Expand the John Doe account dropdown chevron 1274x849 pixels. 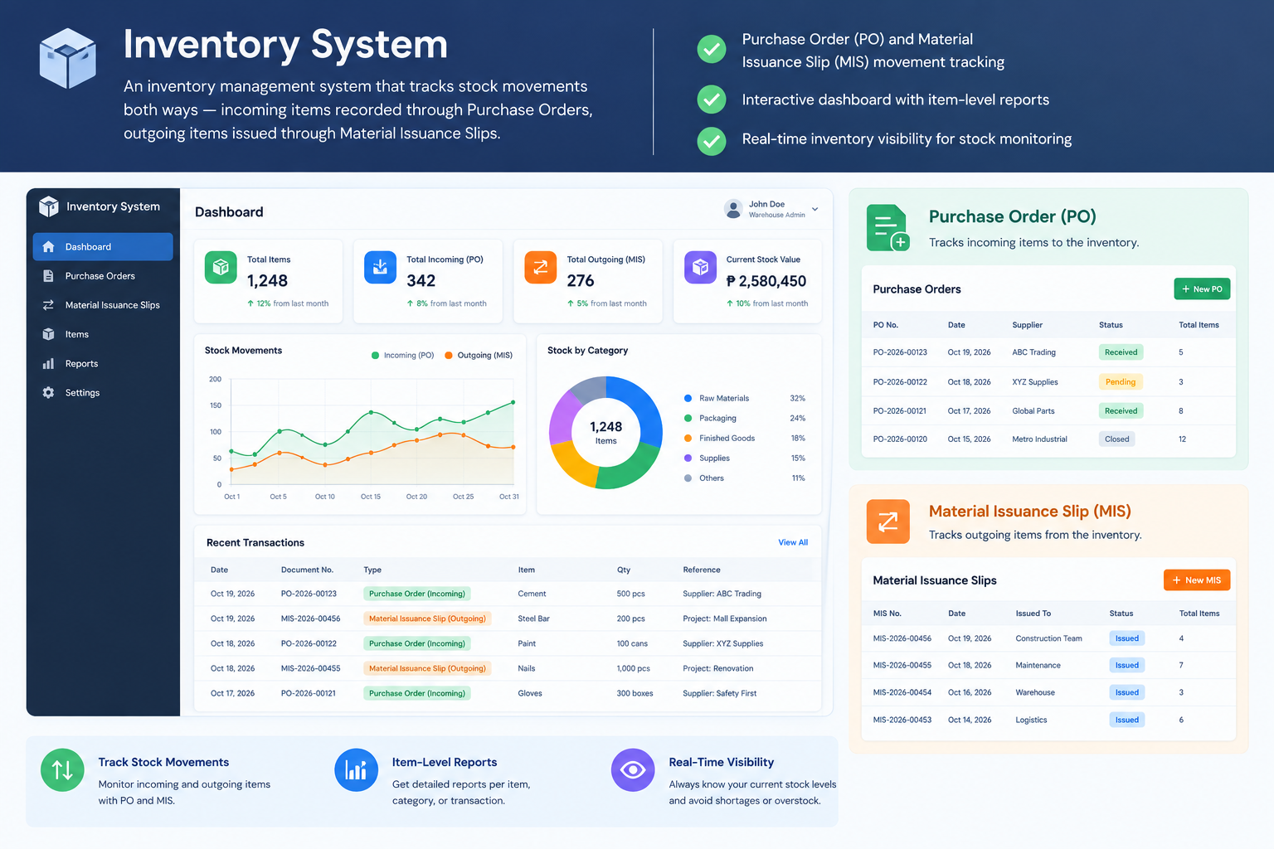[815, 209]
